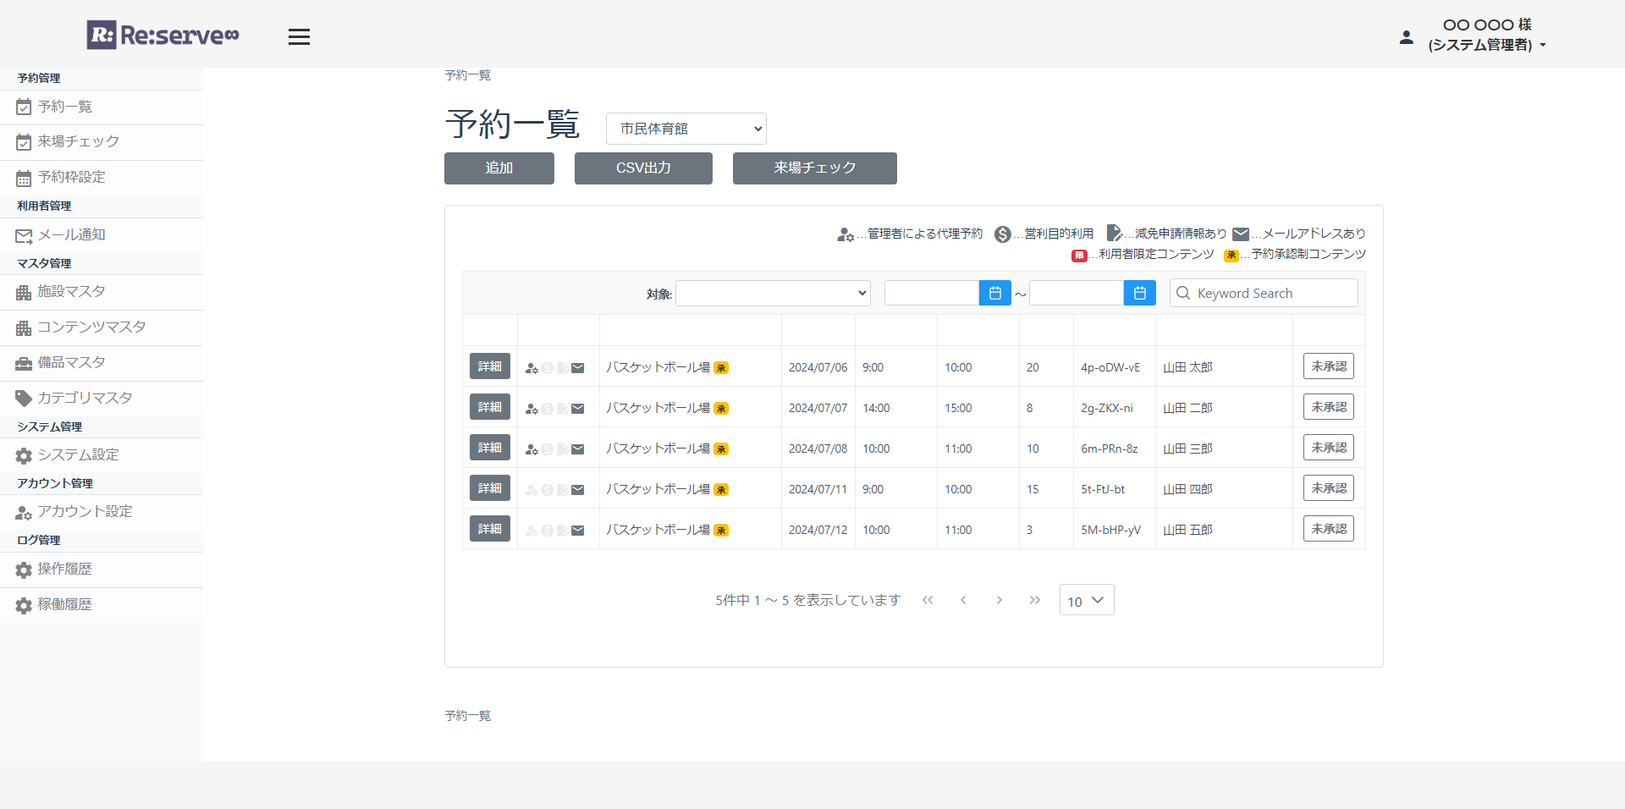Open the end date calendar picker
Viewport: 1625px width, 809px height.
(1139, 293)
